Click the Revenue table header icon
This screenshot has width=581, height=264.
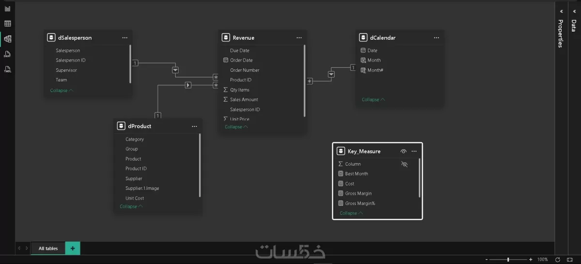[x=225, y=37]
